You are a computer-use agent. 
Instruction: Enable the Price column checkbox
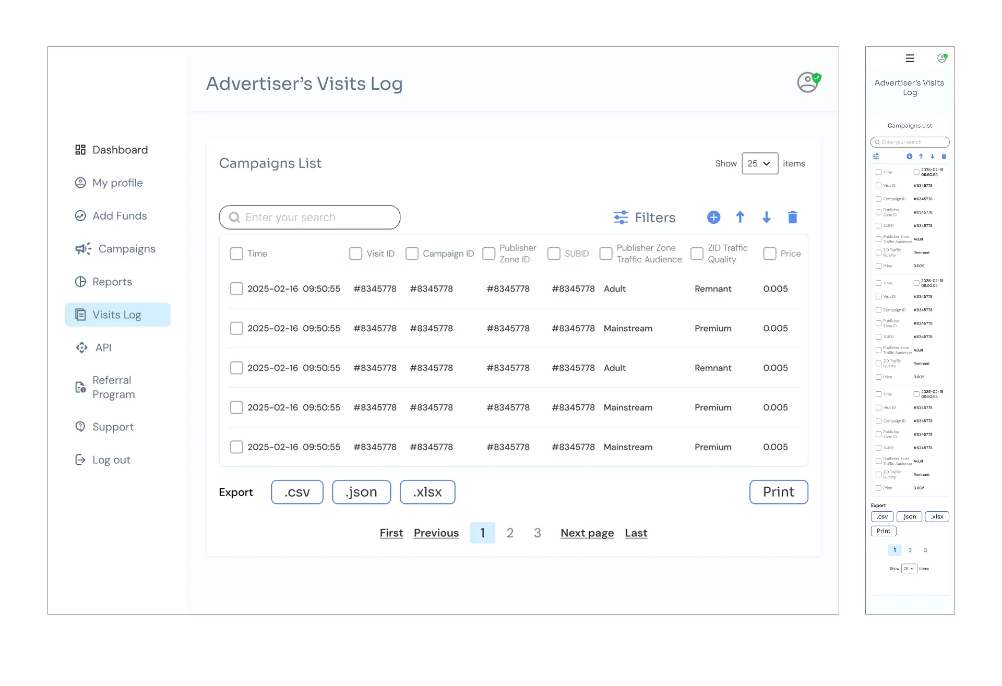pos(769,253)
